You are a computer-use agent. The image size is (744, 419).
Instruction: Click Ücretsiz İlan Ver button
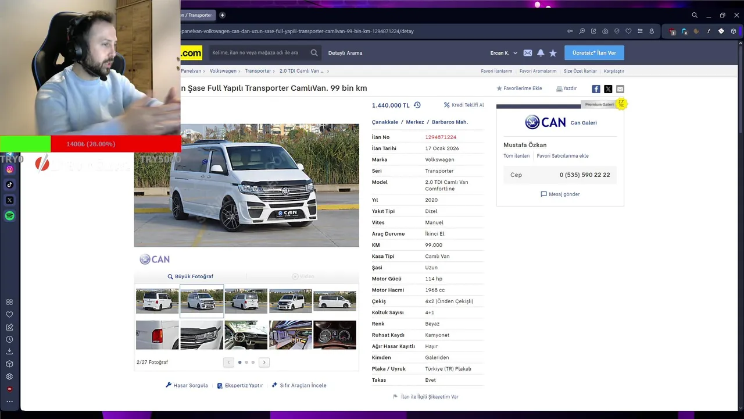click(x=594, y=53)
